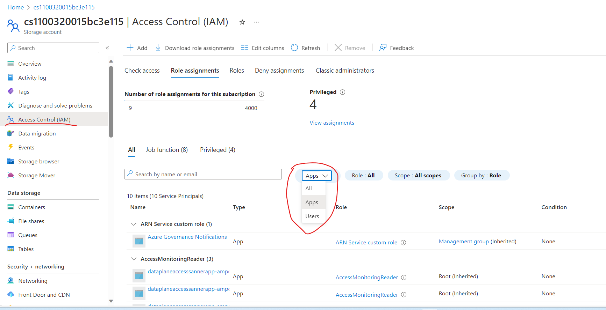Select the Job function (8) tab

[x=167, y=150]
